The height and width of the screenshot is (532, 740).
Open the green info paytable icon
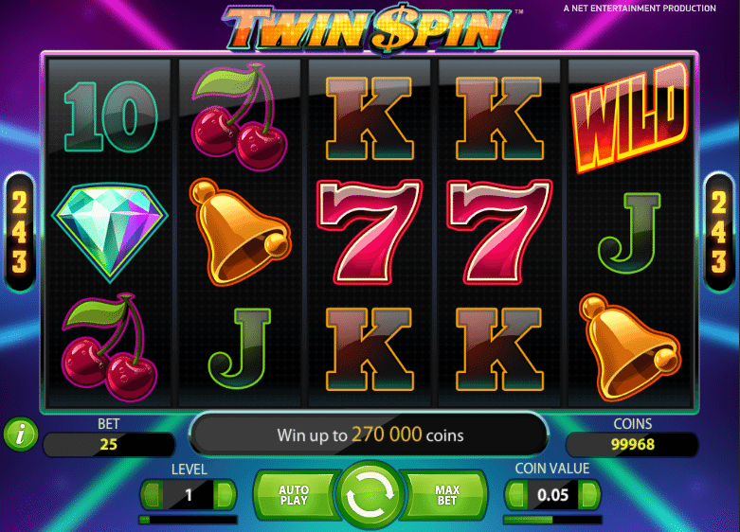click(x=20, y=434)
